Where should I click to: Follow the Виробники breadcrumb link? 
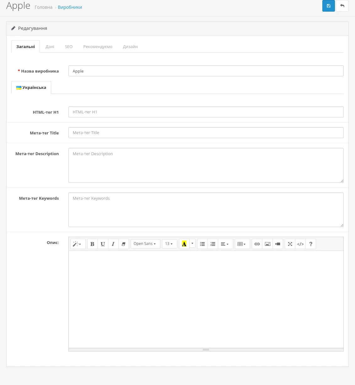point(70,7)
